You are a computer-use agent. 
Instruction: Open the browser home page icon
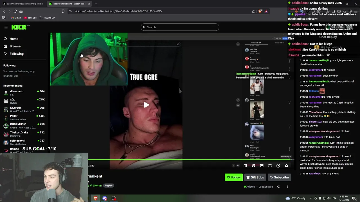[21, 11]
